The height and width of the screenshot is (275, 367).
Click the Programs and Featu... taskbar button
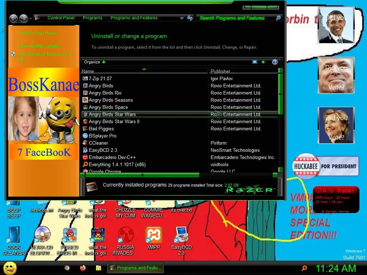click(x=135, y=268)
